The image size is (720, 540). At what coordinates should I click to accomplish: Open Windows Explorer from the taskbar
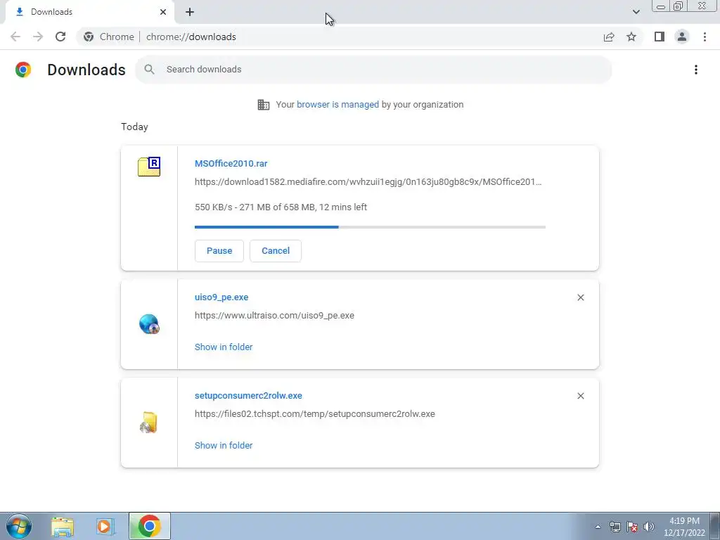(x=63, y=526)
